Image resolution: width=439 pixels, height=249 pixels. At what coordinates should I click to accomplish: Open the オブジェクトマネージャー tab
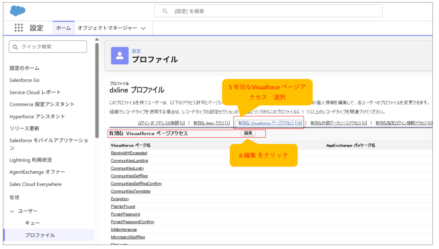point(107,28)
